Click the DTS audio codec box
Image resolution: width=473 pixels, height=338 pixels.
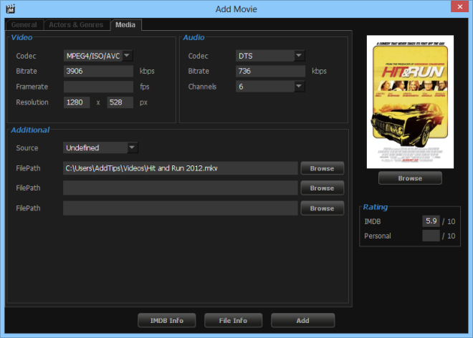264,56
